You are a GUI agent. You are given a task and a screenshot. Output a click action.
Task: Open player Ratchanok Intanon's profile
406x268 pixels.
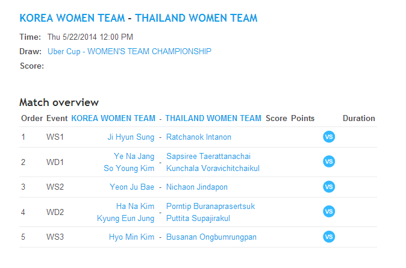(x=199, y=137)
